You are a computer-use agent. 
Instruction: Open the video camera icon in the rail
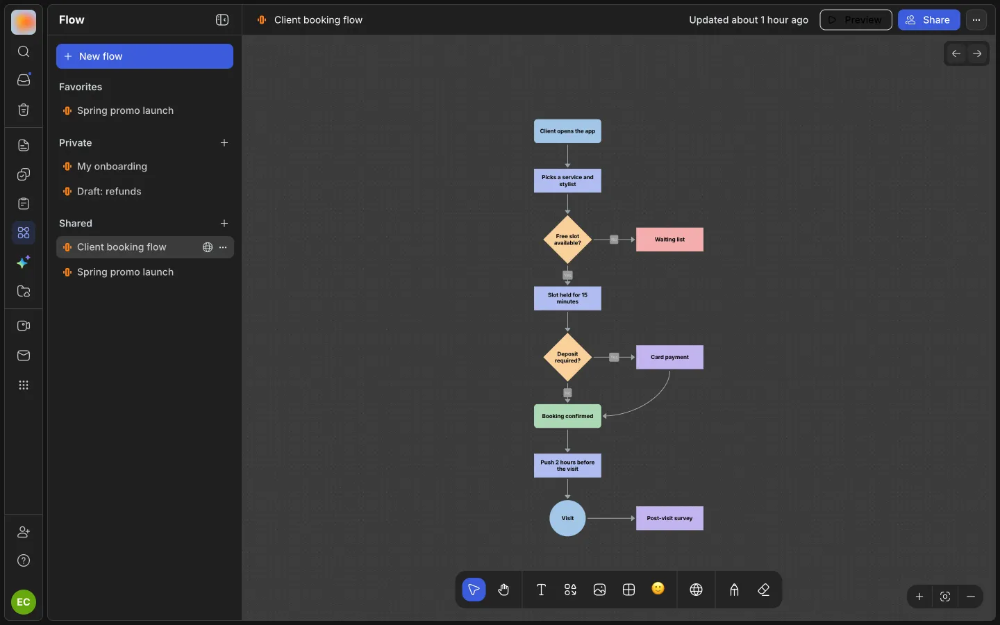[x=24, y=326]
